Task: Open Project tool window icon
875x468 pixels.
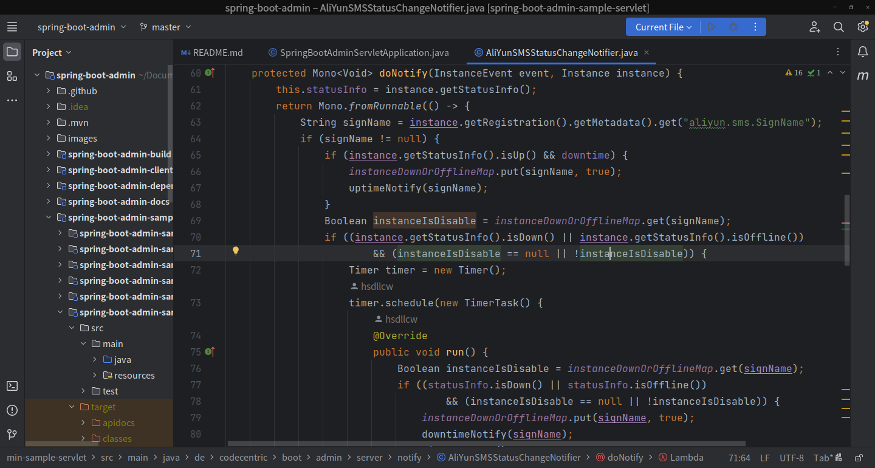Action: 12,52
